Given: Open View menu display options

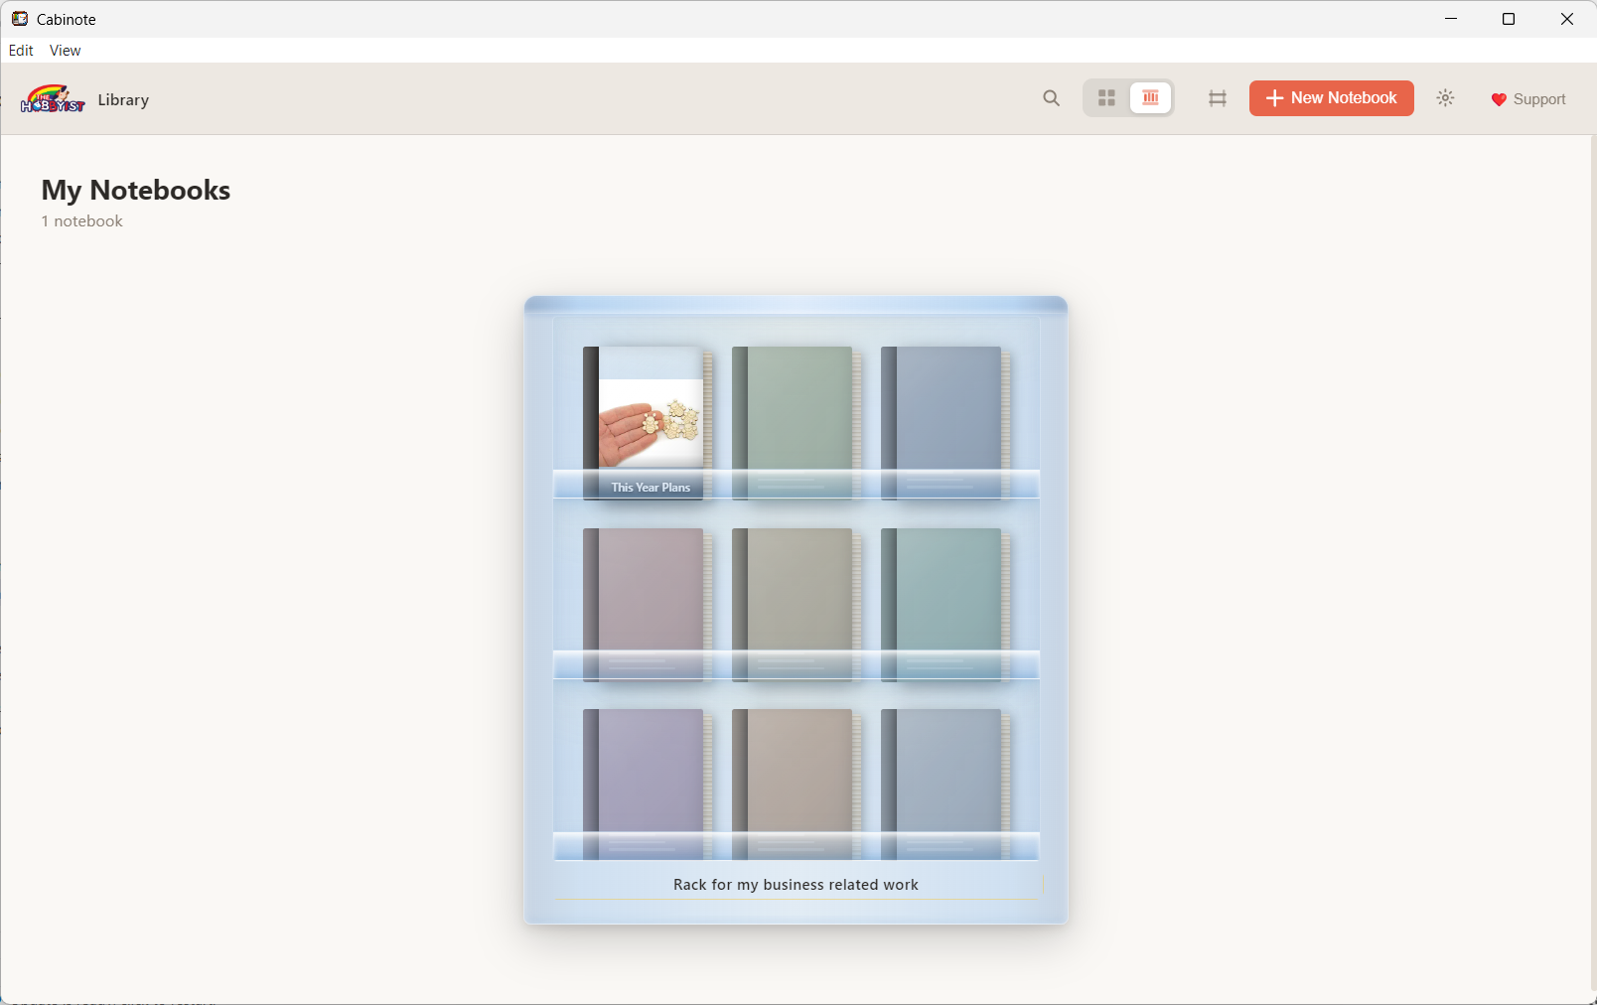Looking at the screenshot, I should click(64, 50).
